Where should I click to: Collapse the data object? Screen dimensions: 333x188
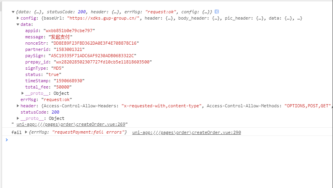(18, 24)
